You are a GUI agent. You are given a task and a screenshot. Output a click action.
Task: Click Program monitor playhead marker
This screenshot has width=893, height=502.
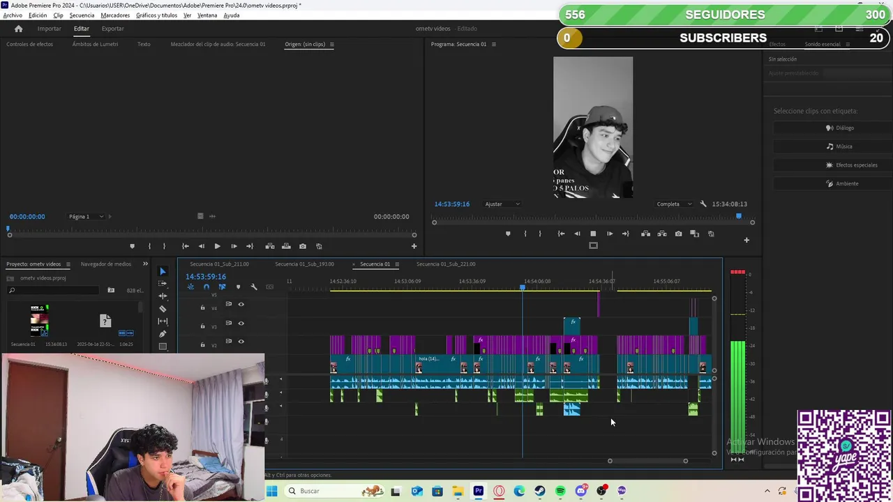pos(739,217)
